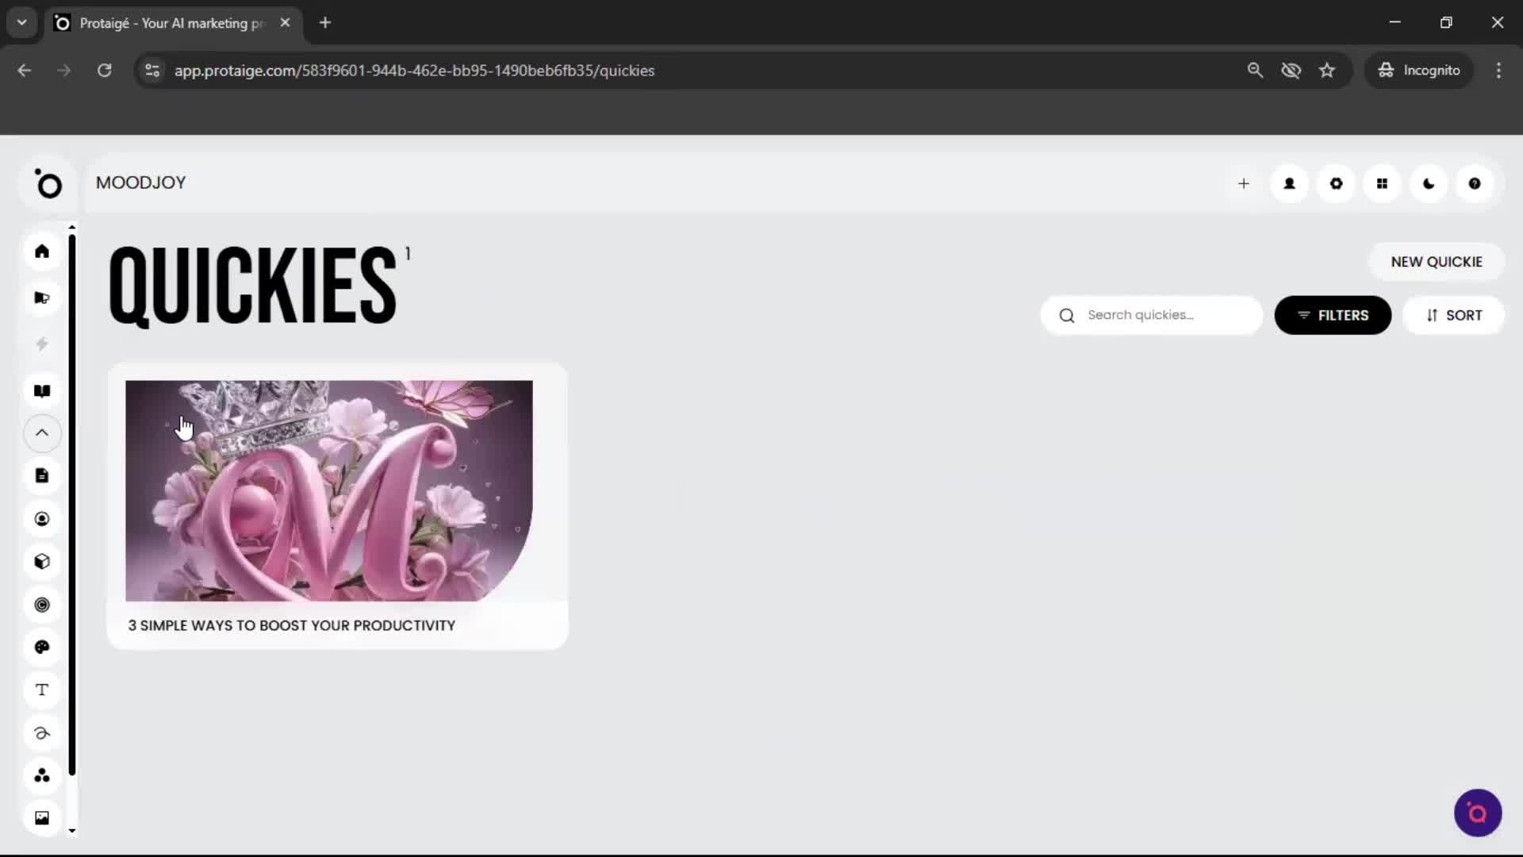Viewport: 1523px width, 857px height.
Task: Open the browser tab search dropdown
Action: point(21,22)
